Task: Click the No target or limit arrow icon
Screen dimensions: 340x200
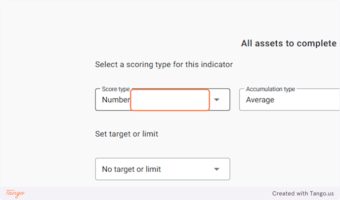Action: pos(216,169)
